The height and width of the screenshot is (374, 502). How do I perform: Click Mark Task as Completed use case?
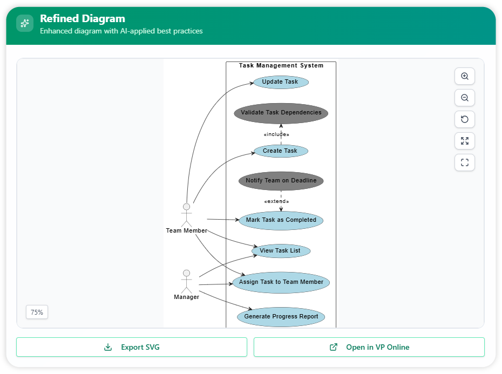pos(281,220)
